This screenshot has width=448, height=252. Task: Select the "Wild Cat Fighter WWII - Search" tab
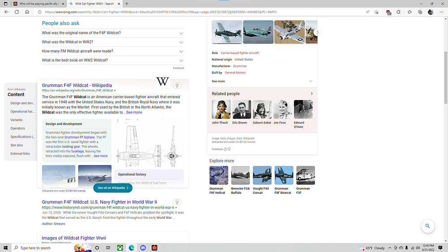94,4
